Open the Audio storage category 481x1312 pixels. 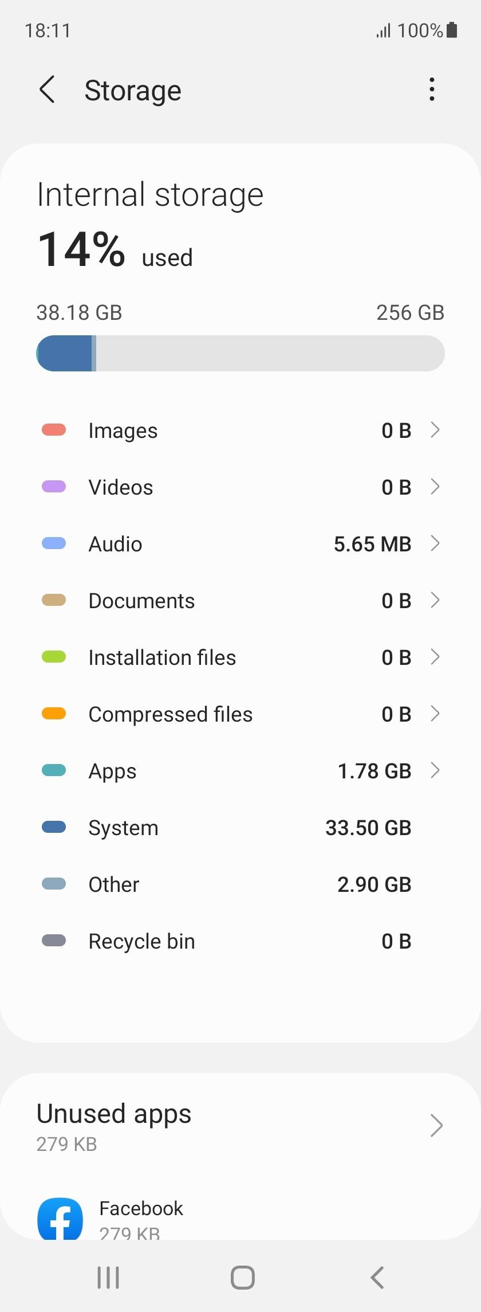240,543
